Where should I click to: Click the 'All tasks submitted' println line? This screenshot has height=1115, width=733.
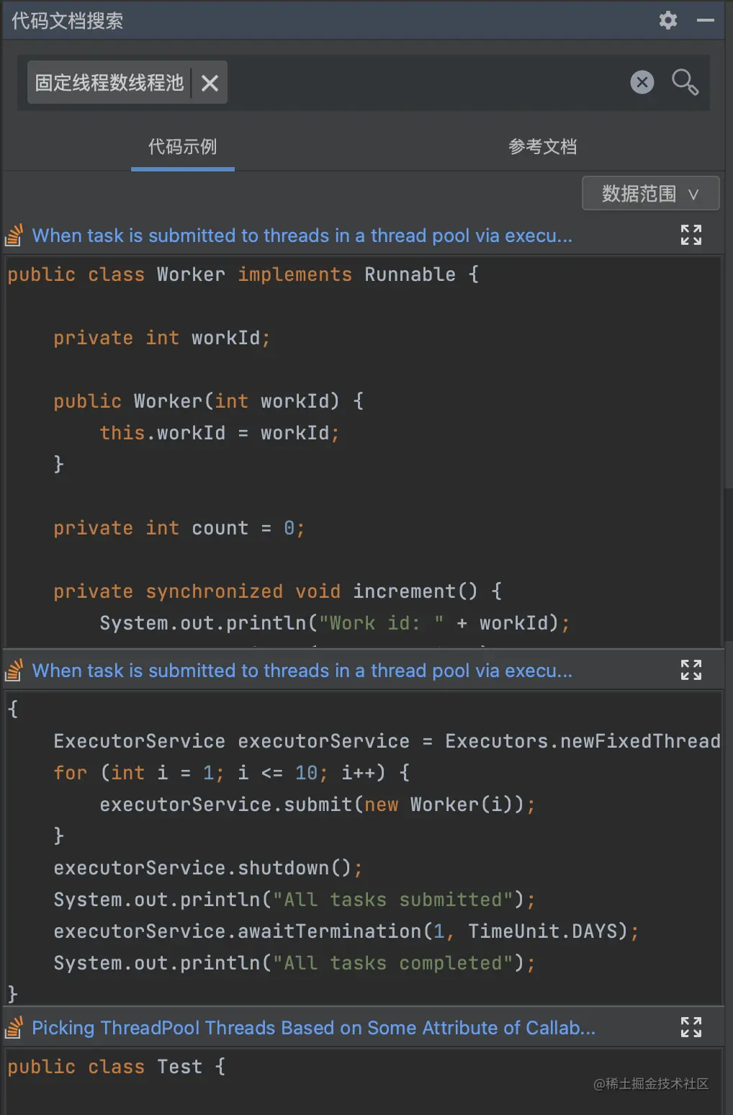tap(294, 900)
